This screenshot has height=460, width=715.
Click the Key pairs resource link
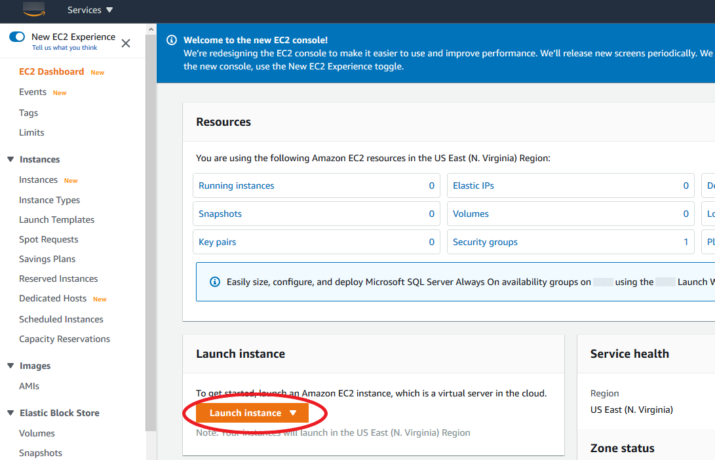pyautogui.click(x=217, y=242)
